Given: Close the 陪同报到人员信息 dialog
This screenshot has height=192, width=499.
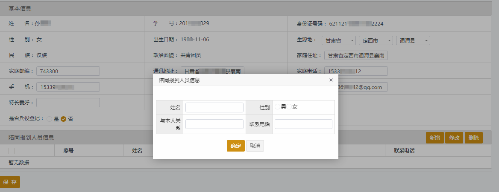Looking at the screenshot, I should tap(331, 80).
